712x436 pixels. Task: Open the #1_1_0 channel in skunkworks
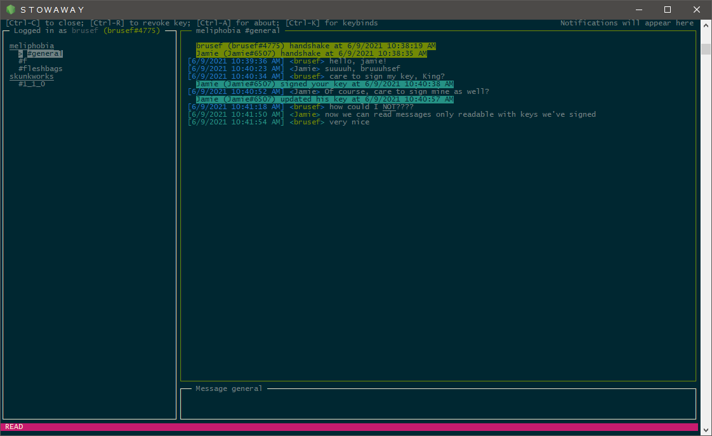pos(32,84)
